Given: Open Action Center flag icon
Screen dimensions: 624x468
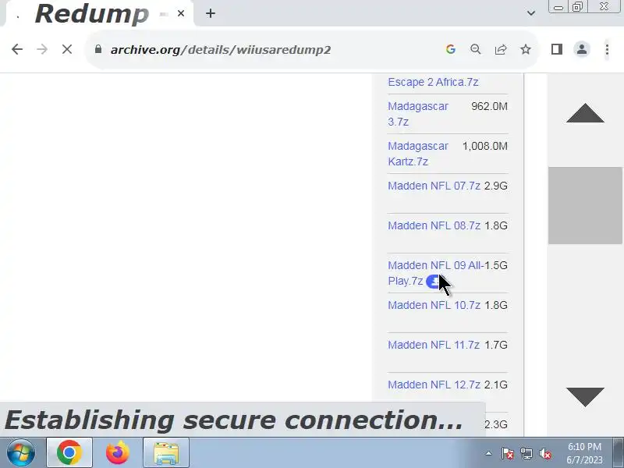Looking at the screenshot, I should pos(508,453).
